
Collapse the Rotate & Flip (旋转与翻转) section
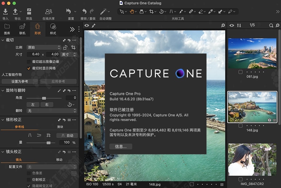(3, 90)
